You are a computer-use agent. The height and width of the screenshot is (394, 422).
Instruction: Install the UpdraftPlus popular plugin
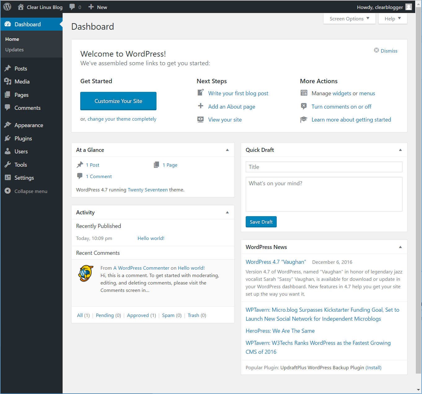click(x=373, y=367)
